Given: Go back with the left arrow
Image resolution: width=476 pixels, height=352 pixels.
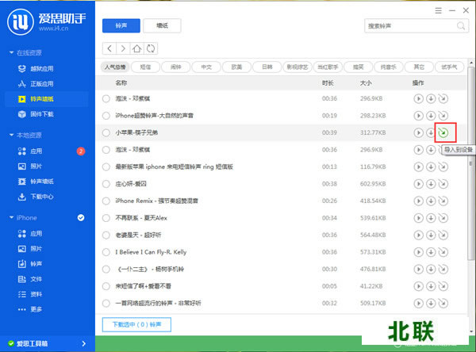Looking at the screenshot, I should pyautogui.click(x=109, y=48).
